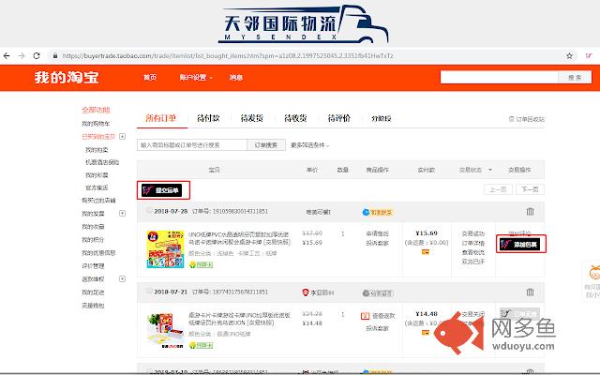The width and height of the screenshot is (600, 375).
Task: Click the 订单回收站 recycle bin icon
Action: pyautogui.click(x=511, y=119)
